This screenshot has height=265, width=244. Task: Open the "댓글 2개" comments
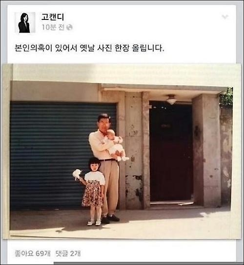click(68, 253)
